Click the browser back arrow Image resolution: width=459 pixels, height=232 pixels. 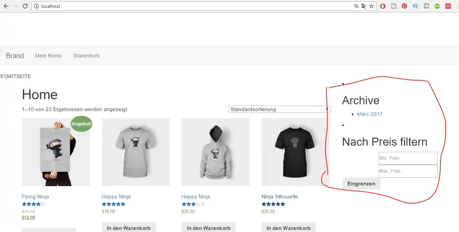(x=6, y=6)
